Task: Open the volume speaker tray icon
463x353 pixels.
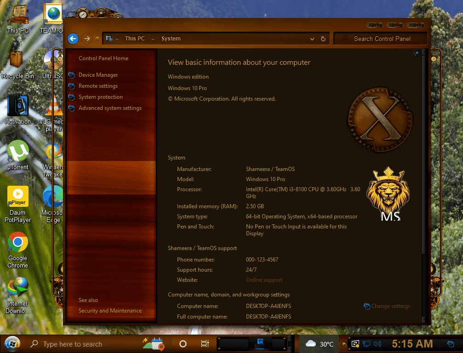Action: pos(377,344)
